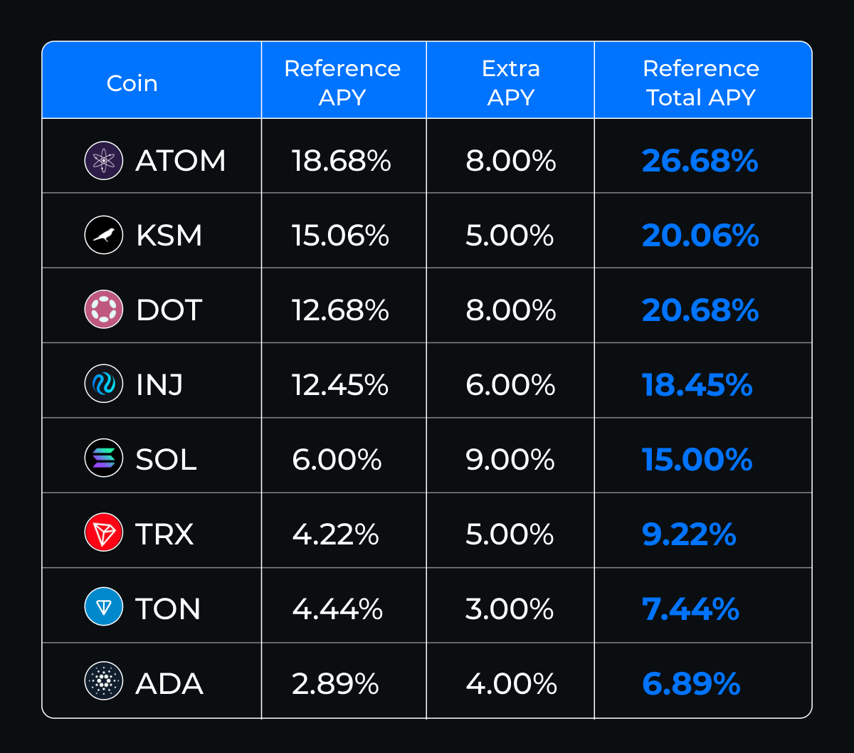Select the Reference APY column header
This screenshot has height=753, width=854.
(x=342, y=83)
